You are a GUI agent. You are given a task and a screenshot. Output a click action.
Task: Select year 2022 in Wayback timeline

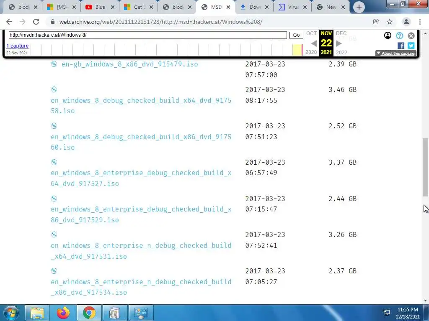coord(341,52)
